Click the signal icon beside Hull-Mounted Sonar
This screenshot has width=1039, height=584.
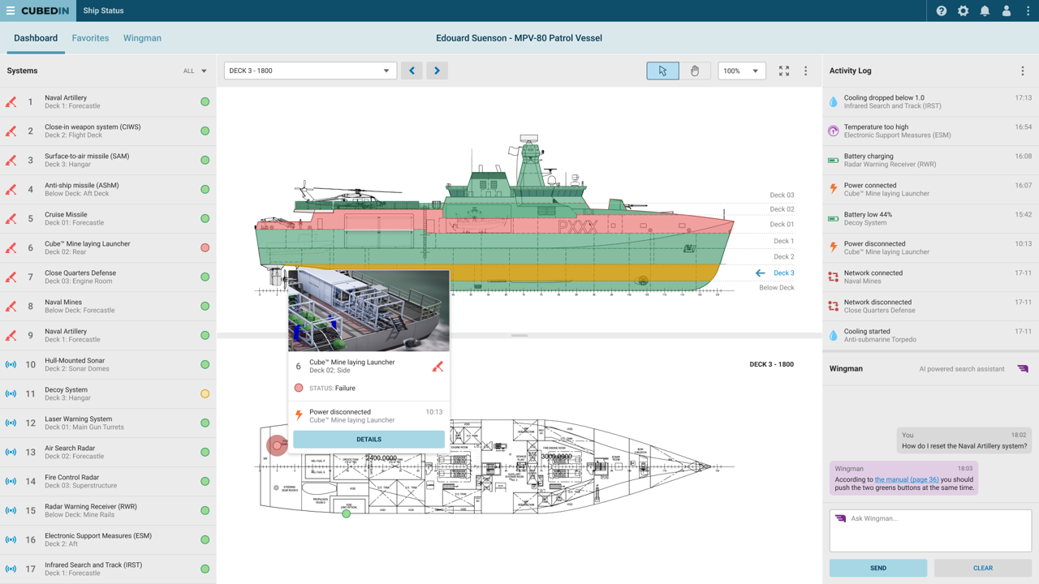click(11, 364)
